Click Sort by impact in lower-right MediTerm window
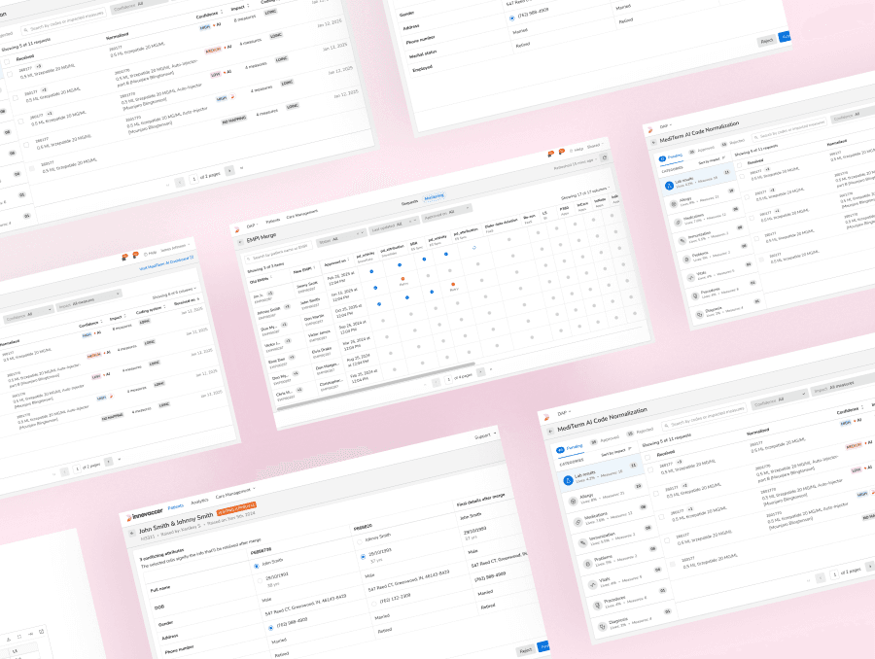This screenshot has height=659, width=875. pyautogui.click(x=615, y=452)
